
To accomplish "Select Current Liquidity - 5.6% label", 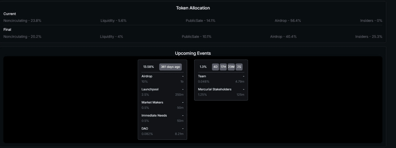I will pos(114,21).
